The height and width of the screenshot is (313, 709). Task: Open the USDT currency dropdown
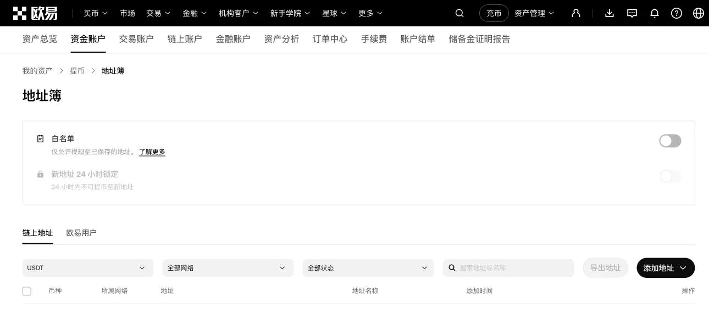coord(88,268)
